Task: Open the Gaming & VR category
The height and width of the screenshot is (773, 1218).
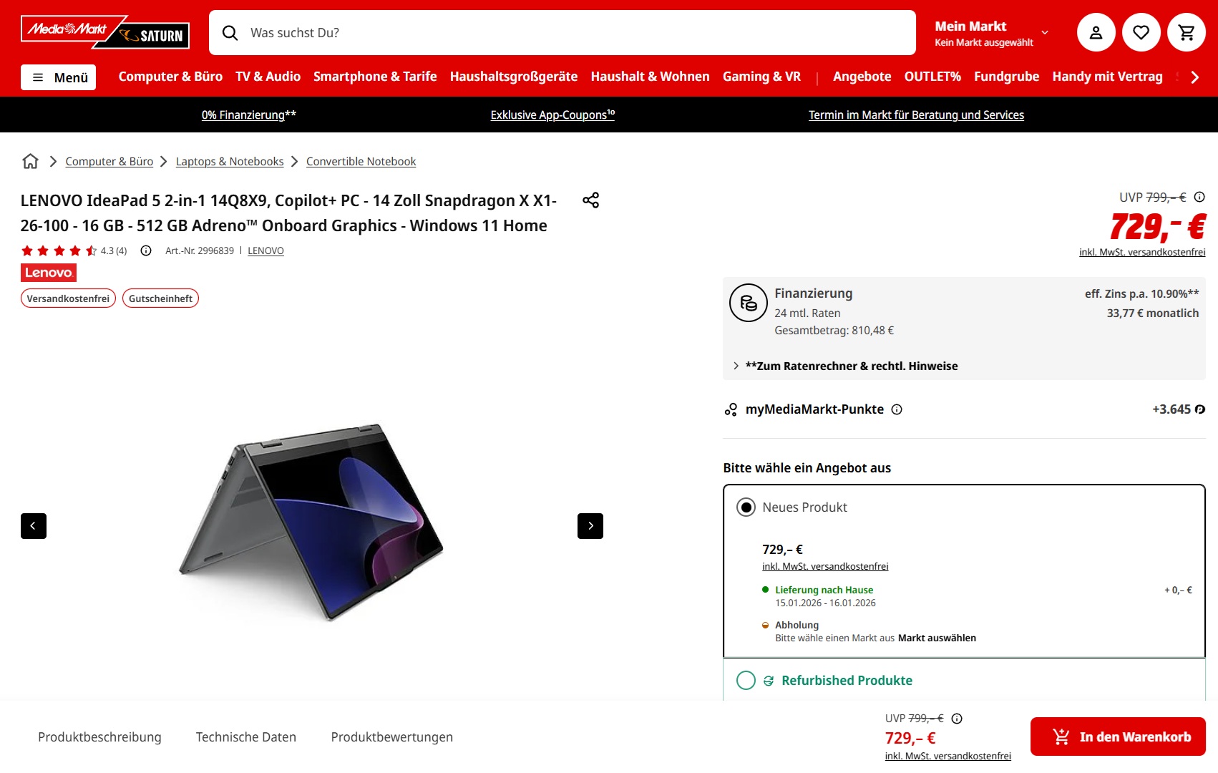Action: [x=761, y=77]
